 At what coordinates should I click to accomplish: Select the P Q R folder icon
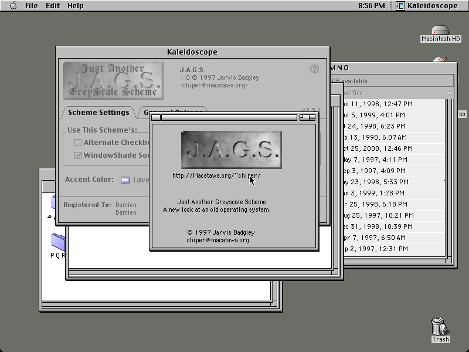tap(58, 242)
